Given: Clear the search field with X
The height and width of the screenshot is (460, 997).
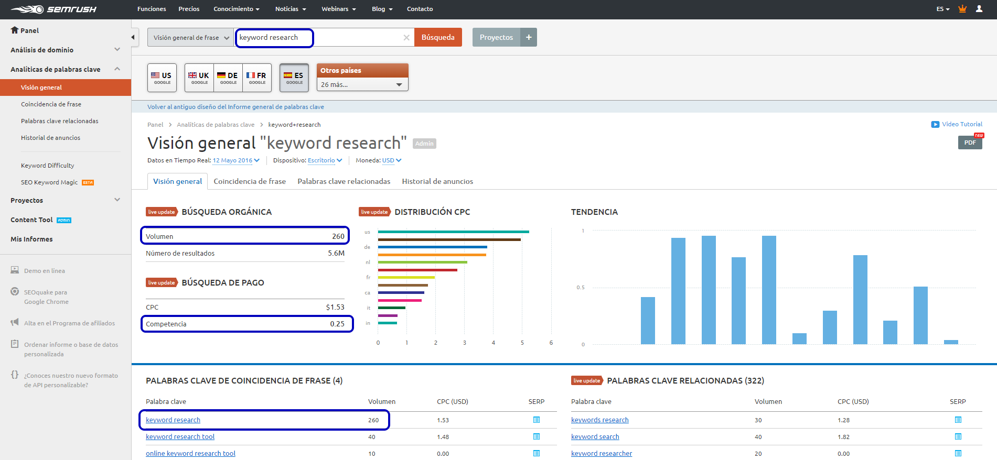Looking at the screenshot, I should 406,38.
